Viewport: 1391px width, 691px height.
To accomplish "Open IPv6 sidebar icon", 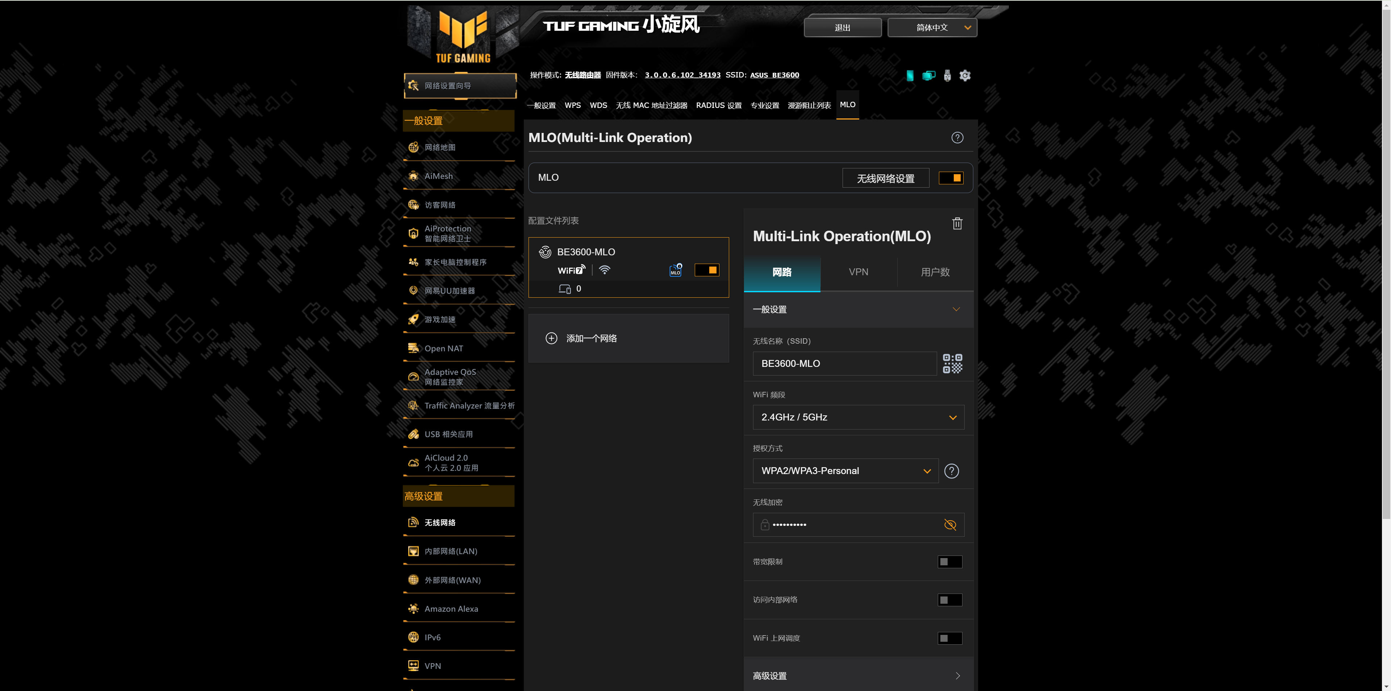I will point(413,637).
